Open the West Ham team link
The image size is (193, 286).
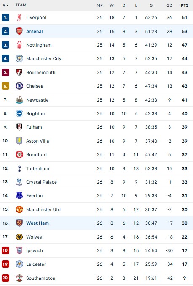point(38,223)
